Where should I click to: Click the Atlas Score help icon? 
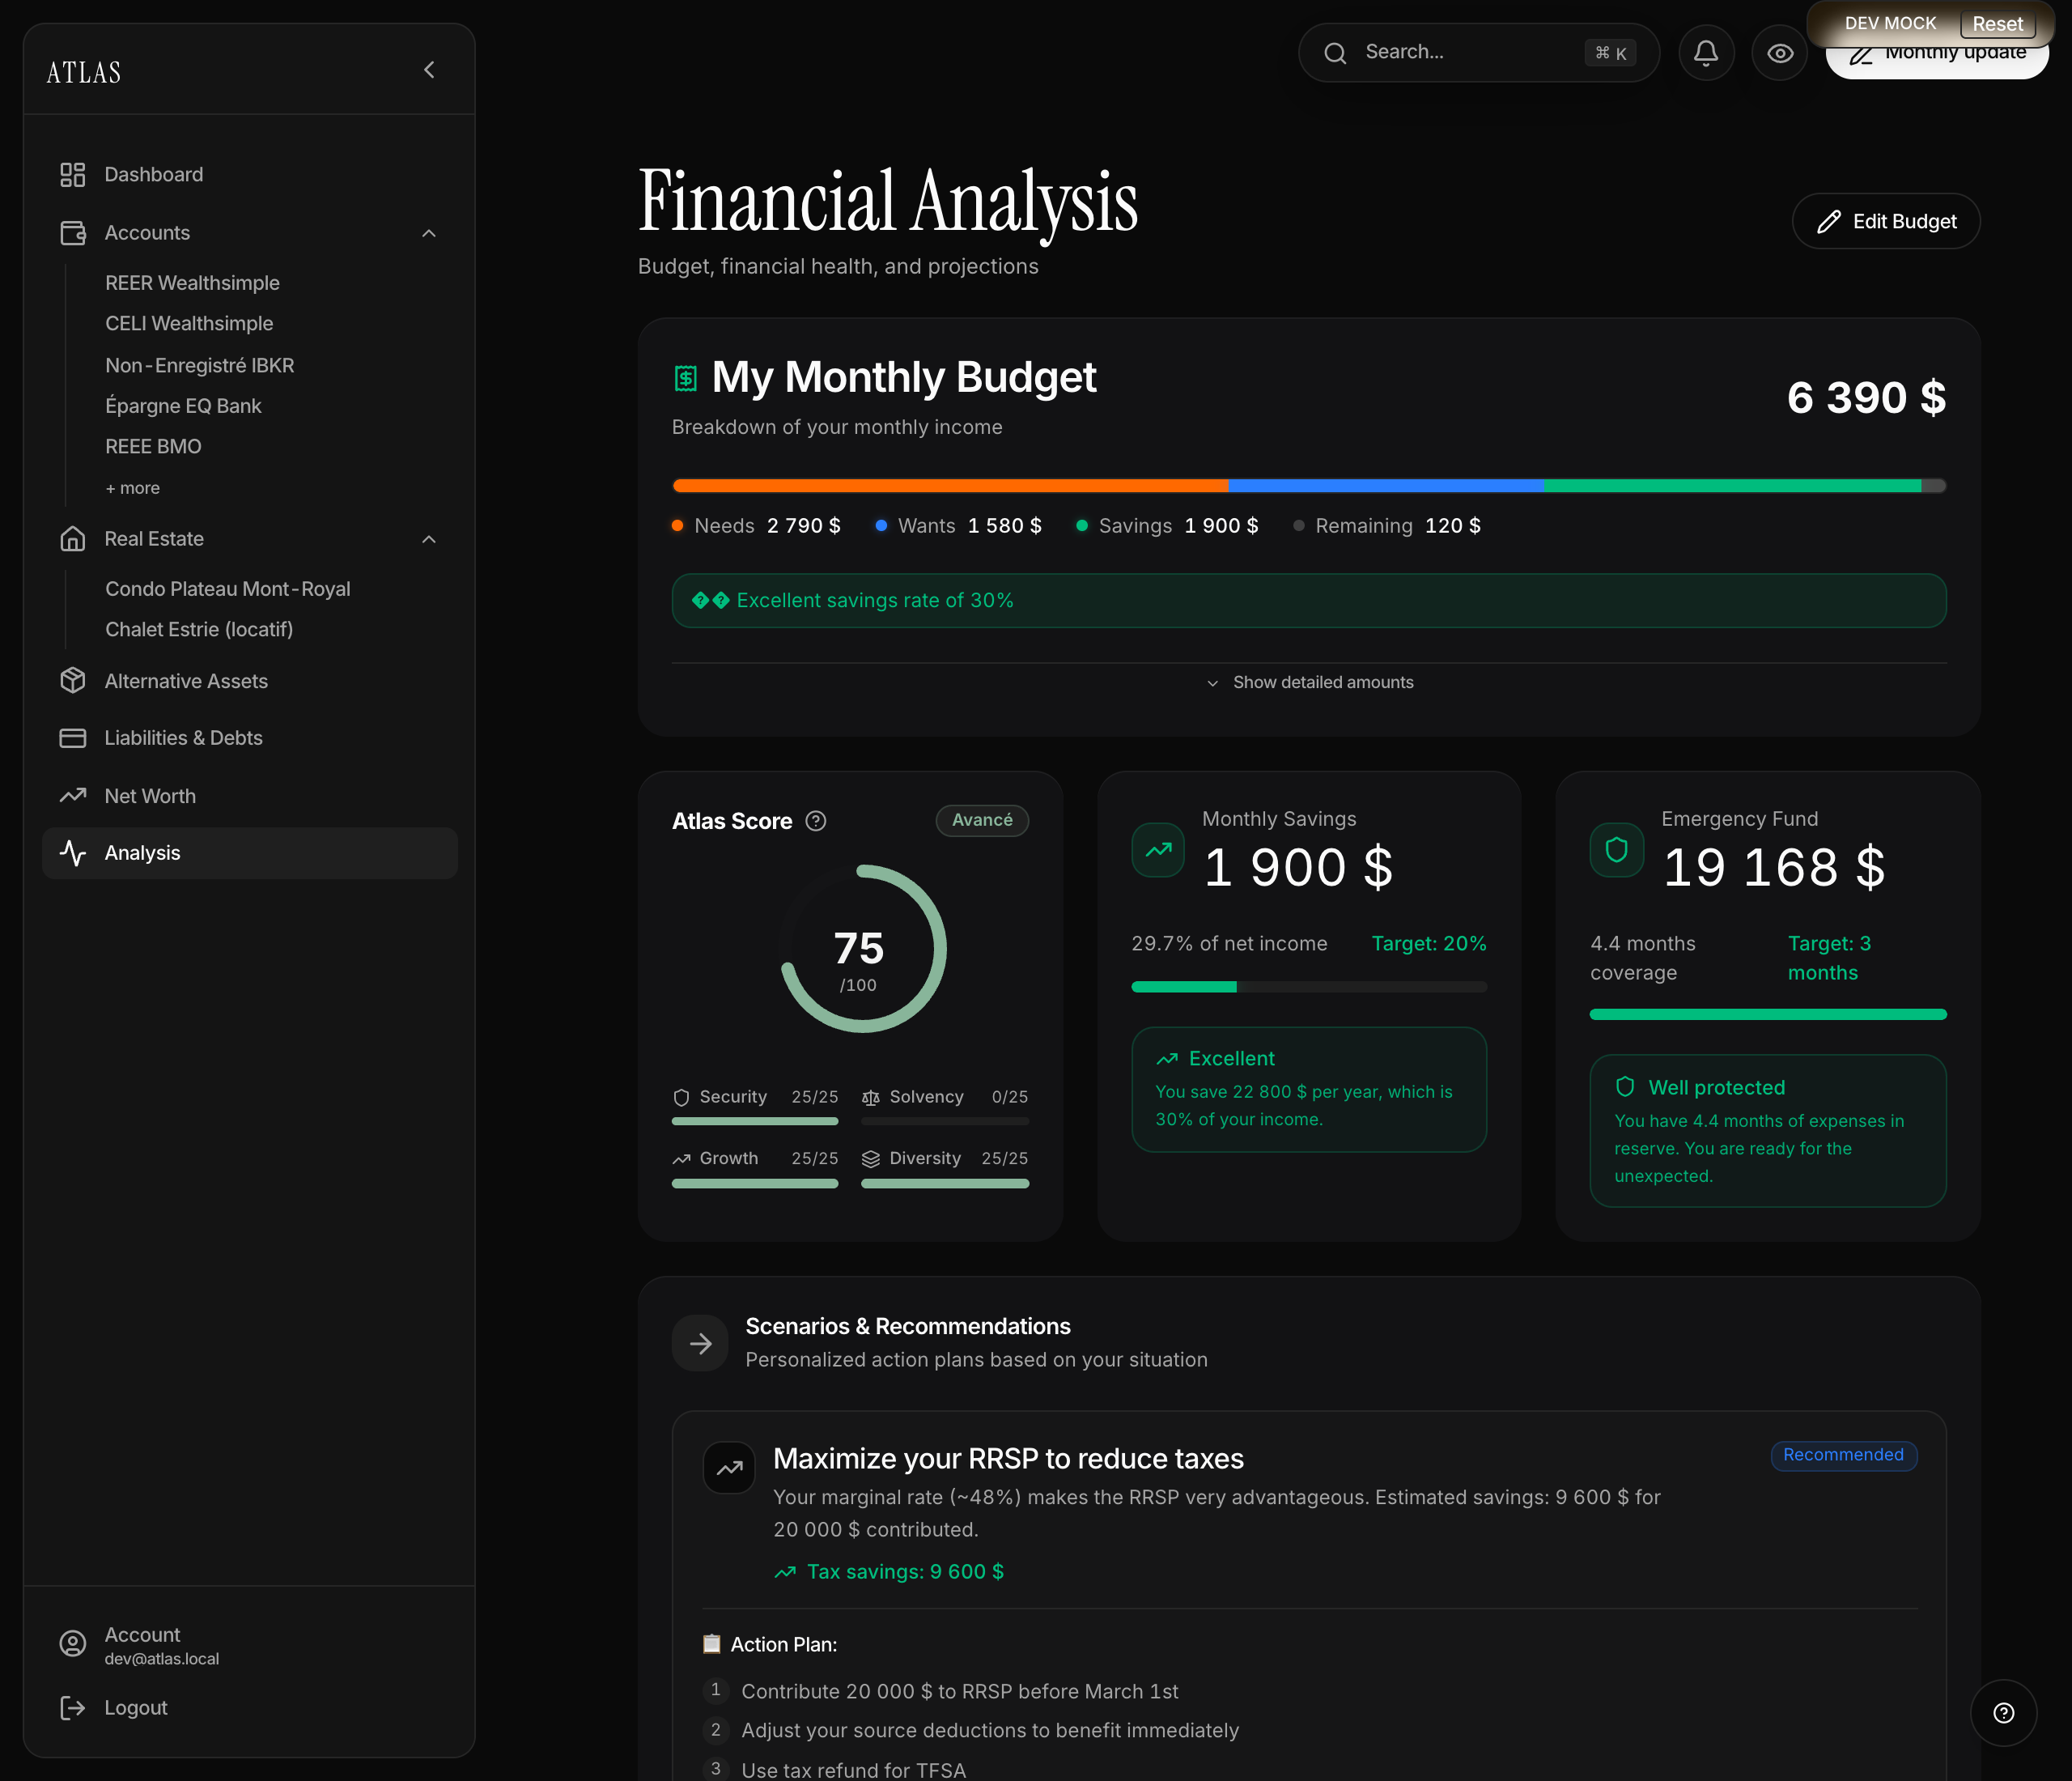pos(816,821)
